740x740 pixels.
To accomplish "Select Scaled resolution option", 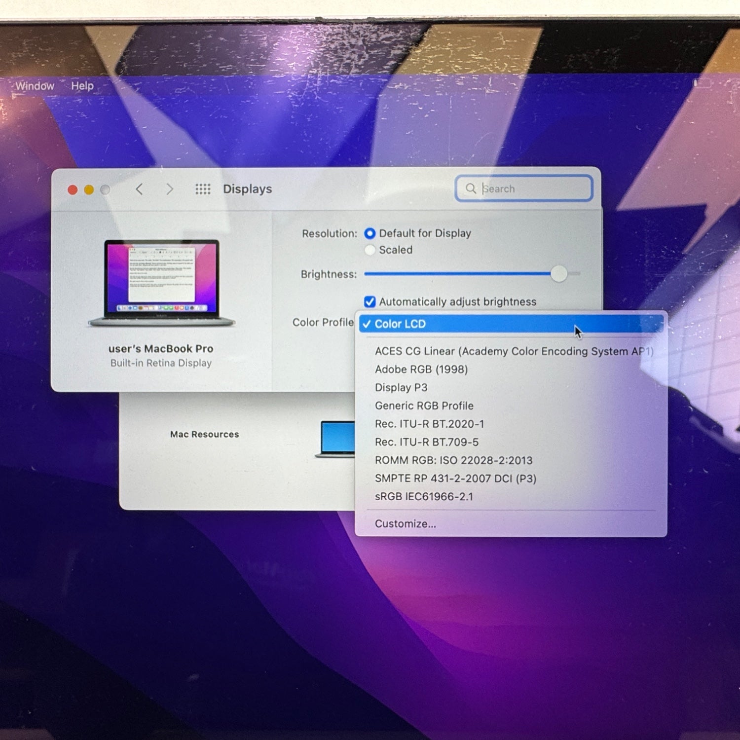I will [370, 250].
